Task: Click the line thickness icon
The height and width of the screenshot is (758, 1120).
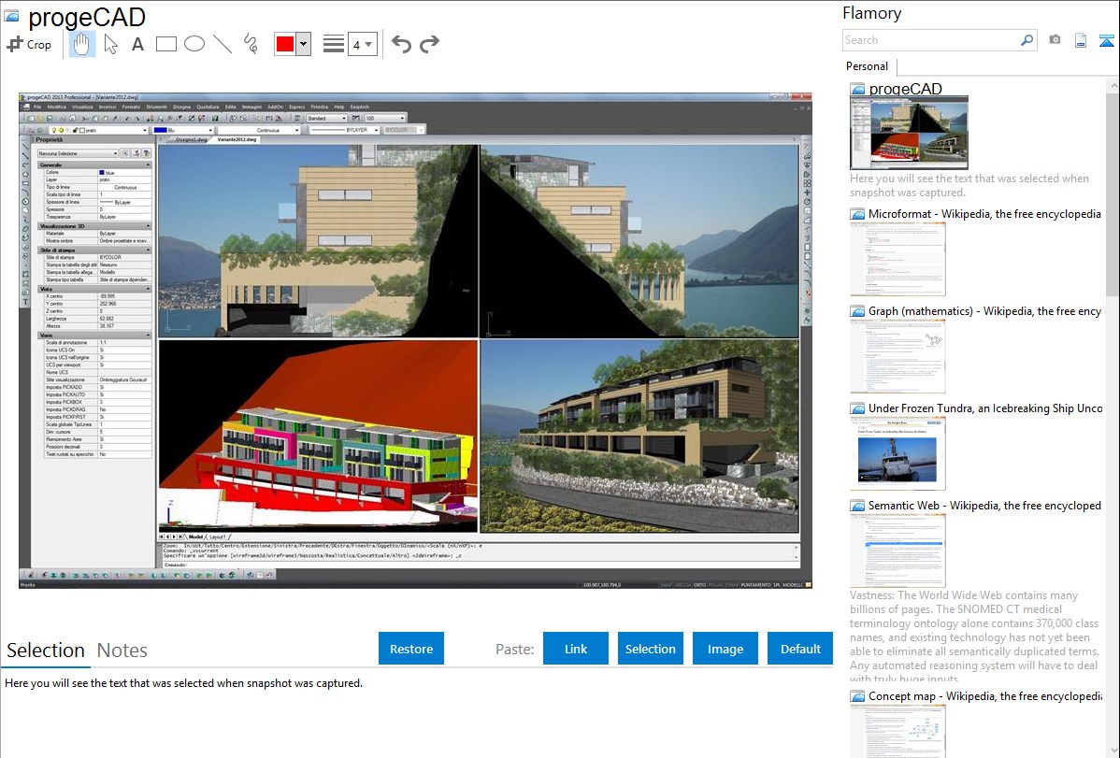Action: pos(334,44)
